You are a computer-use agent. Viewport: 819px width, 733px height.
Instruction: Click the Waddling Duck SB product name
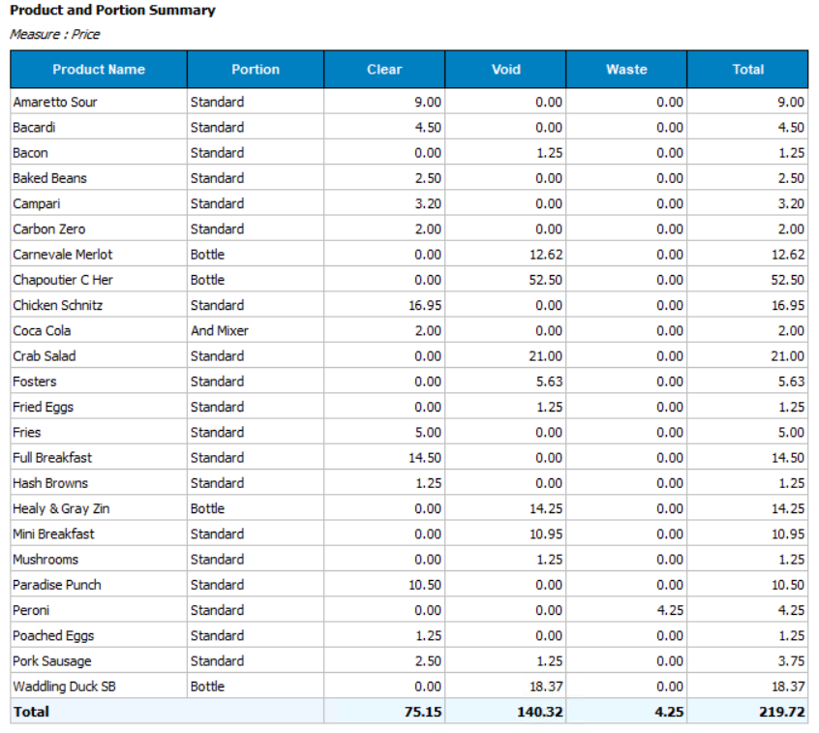click(64, 687)
